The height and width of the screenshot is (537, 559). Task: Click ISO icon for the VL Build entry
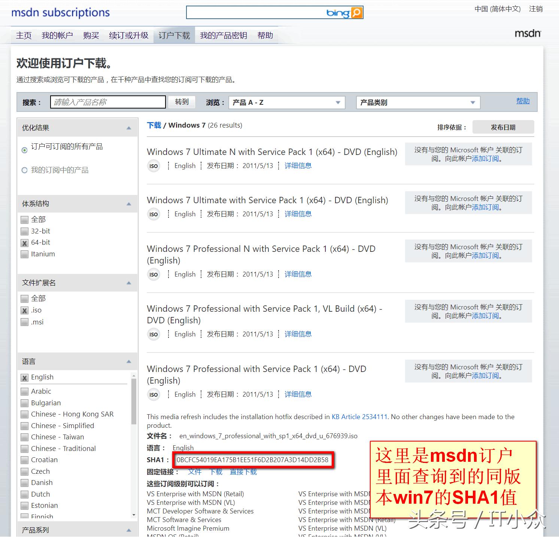[154, 334]
